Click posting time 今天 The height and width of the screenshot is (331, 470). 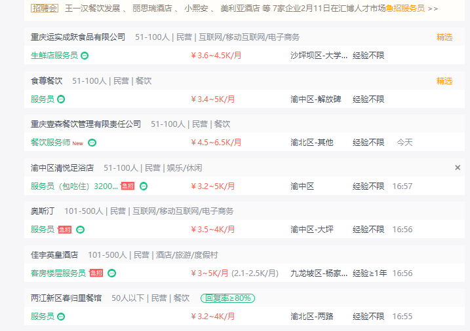[x=404, y=143]
